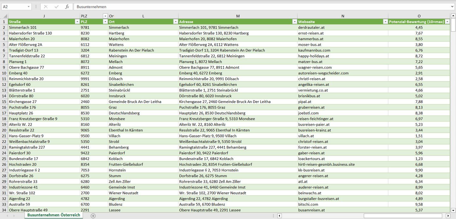Select row 15 header
Image resolution: width=456 pixels, height=219 pixels.
4,102
